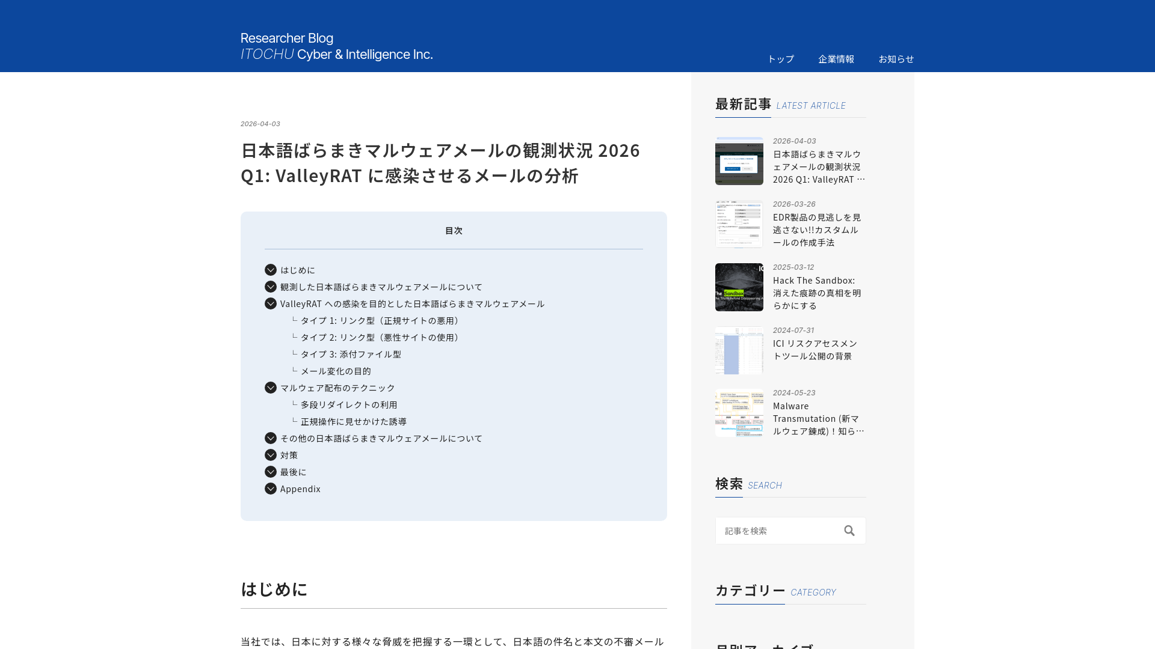The height and width of the screenshot is (649, 1155).
Task: Click the ValleyRAT article thumbnail
Action: click(739, 160)
